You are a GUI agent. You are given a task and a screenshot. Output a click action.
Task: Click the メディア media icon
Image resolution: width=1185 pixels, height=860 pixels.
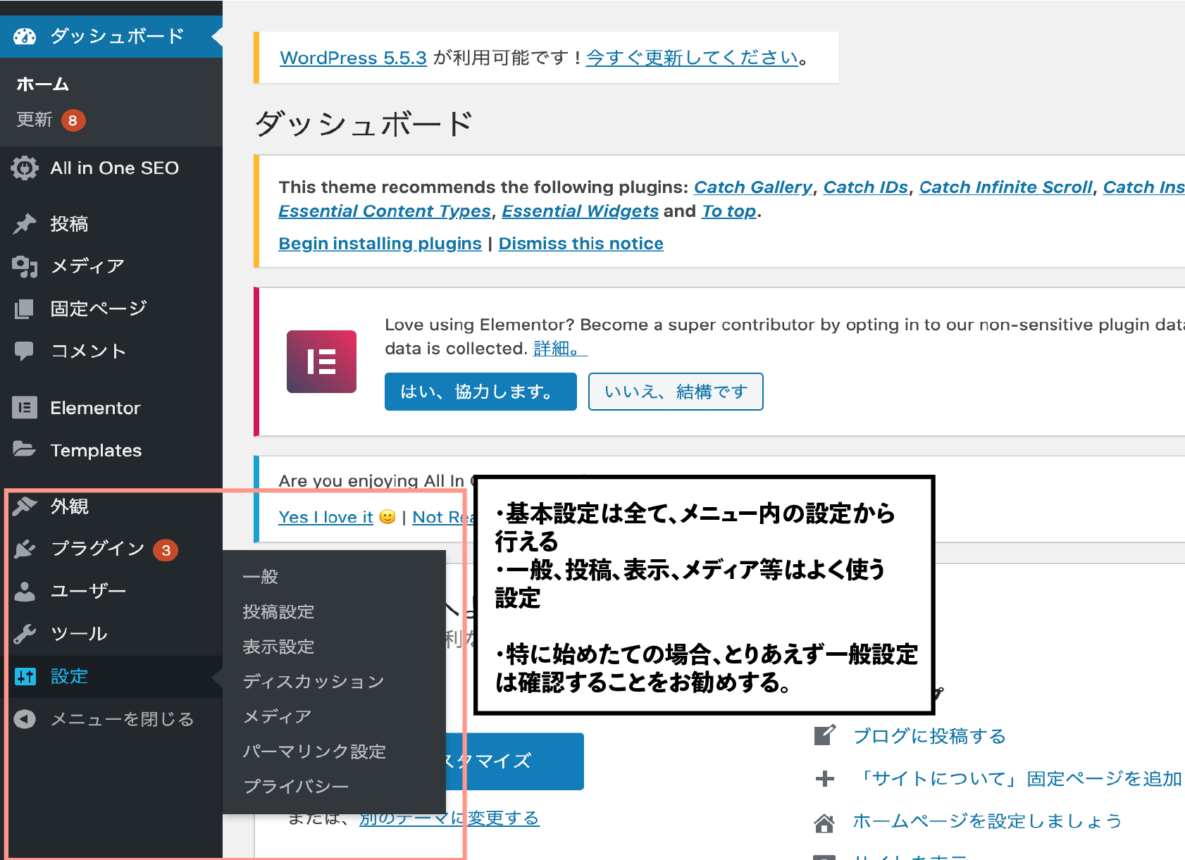(x=25, y=266)
